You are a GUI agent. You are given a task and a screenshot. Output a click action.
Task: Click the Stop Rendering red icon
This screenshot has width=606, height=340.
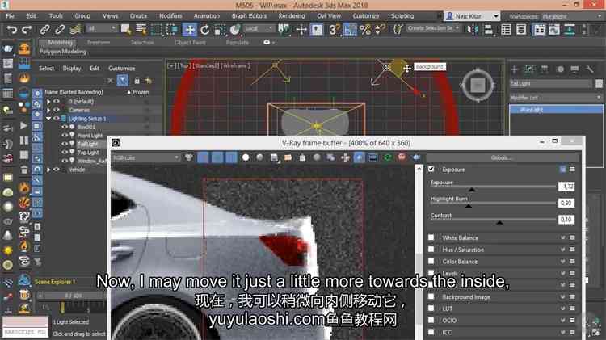coord(402,157)
